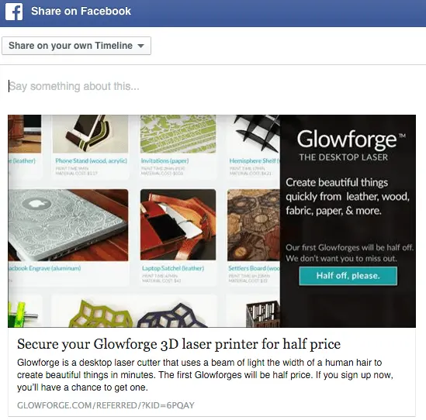Screen dimensions: 426x420
Task: Click the 'THE DESKTOP LASER' tagline
Action: (344, 157)
